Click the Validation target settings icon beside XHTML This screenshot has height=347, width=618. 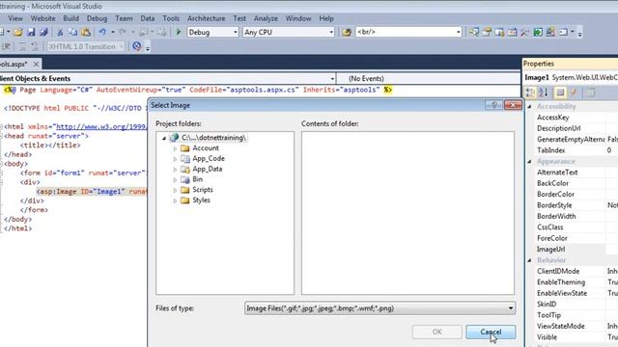(x=137, y=46)
